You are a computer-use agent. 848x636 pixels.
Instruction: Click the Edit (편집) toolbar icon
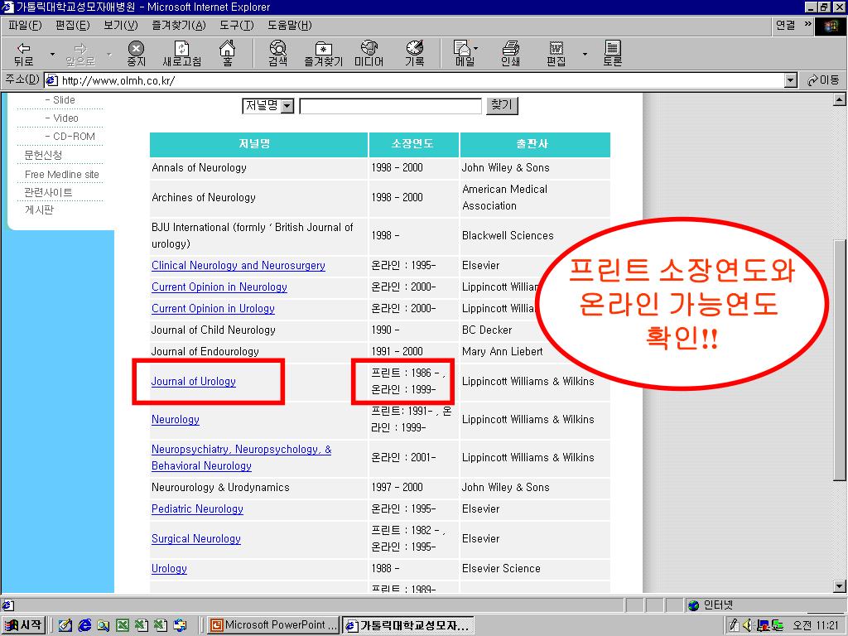click(556, 54)
